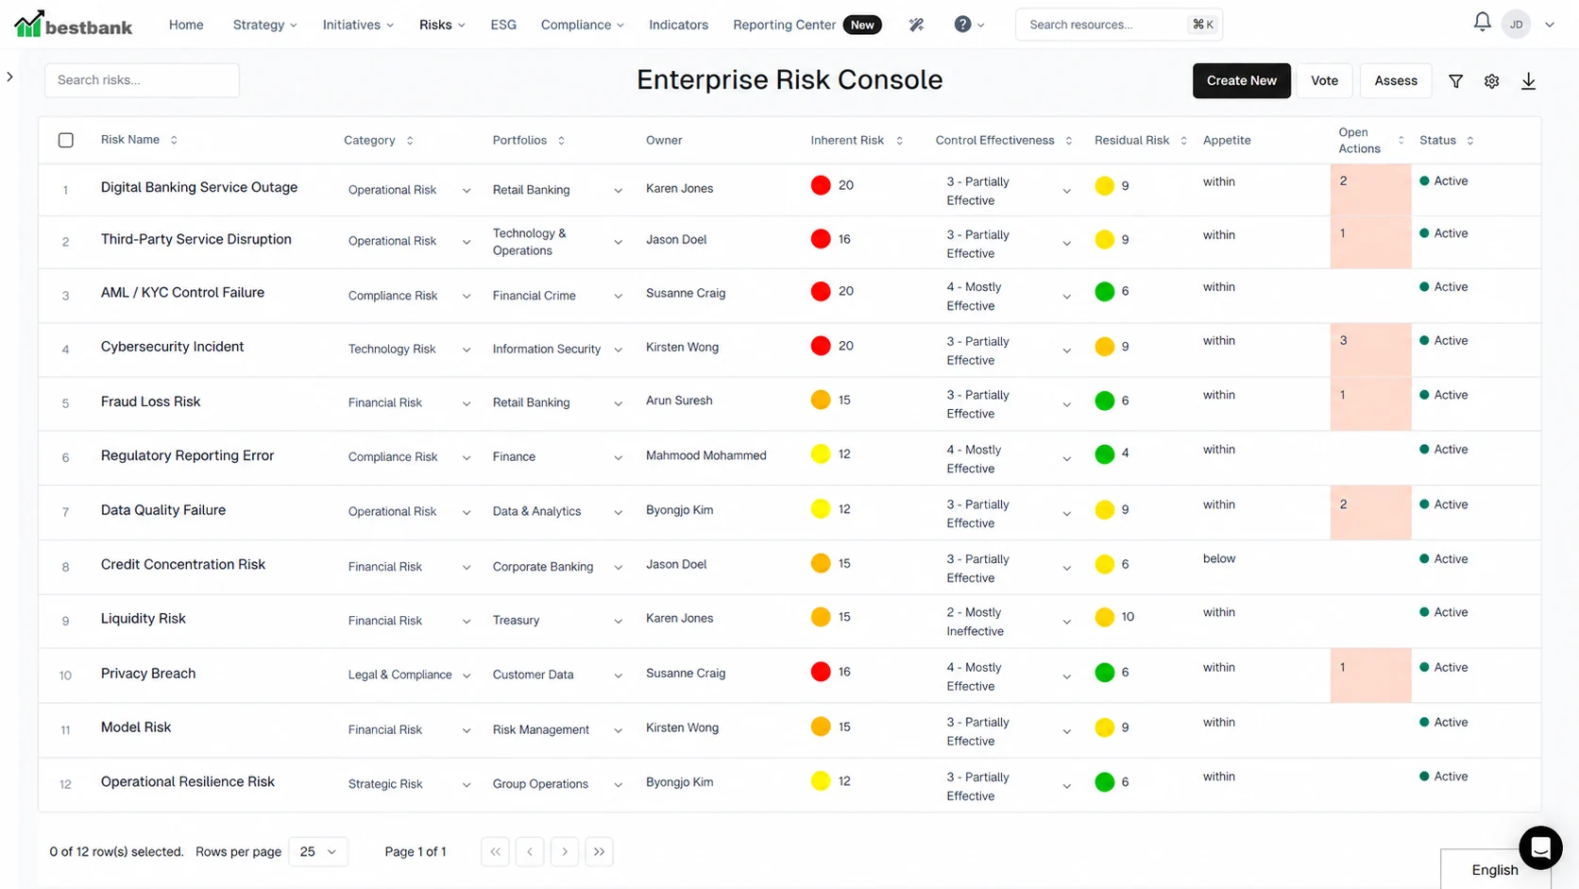Click the download export icon
The height and width of the screenshot is (889, 1579).
(1528, 81)
